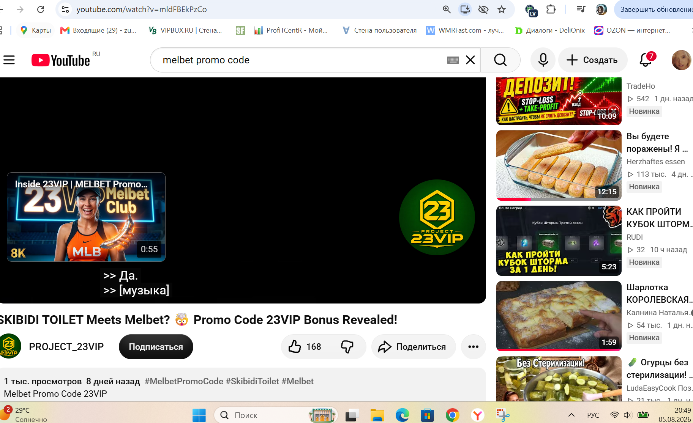
Task: Click the 'КАК ПРОЙТИ КУБОК ШТОРМ' video title
Action: coord(660,218)
